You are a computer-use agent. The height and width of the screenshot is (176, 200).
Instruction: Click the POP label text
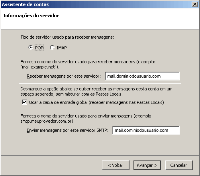click(39, 48)
